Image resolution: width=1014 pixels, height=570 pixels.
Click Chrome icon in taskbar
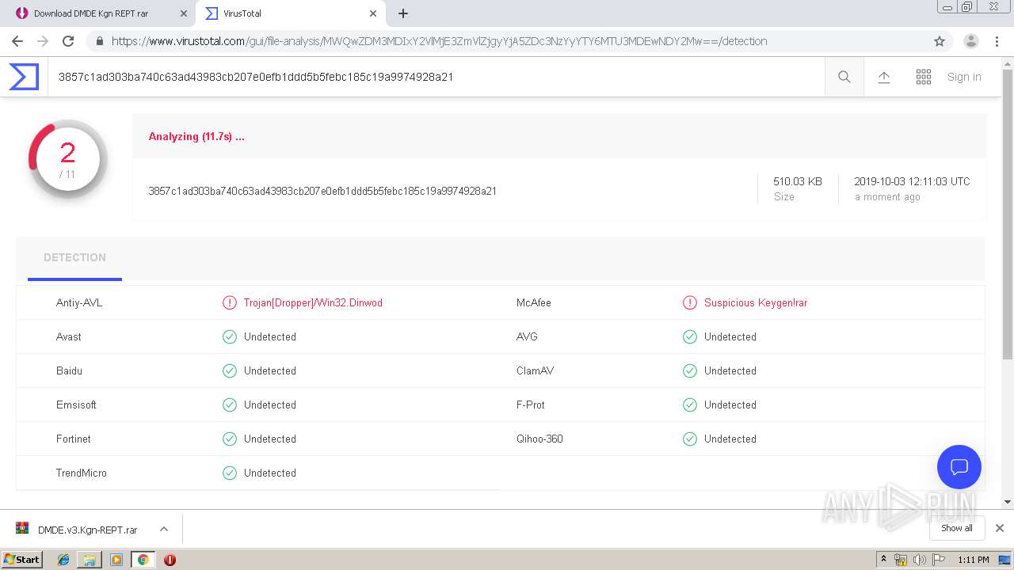[143, 560]
